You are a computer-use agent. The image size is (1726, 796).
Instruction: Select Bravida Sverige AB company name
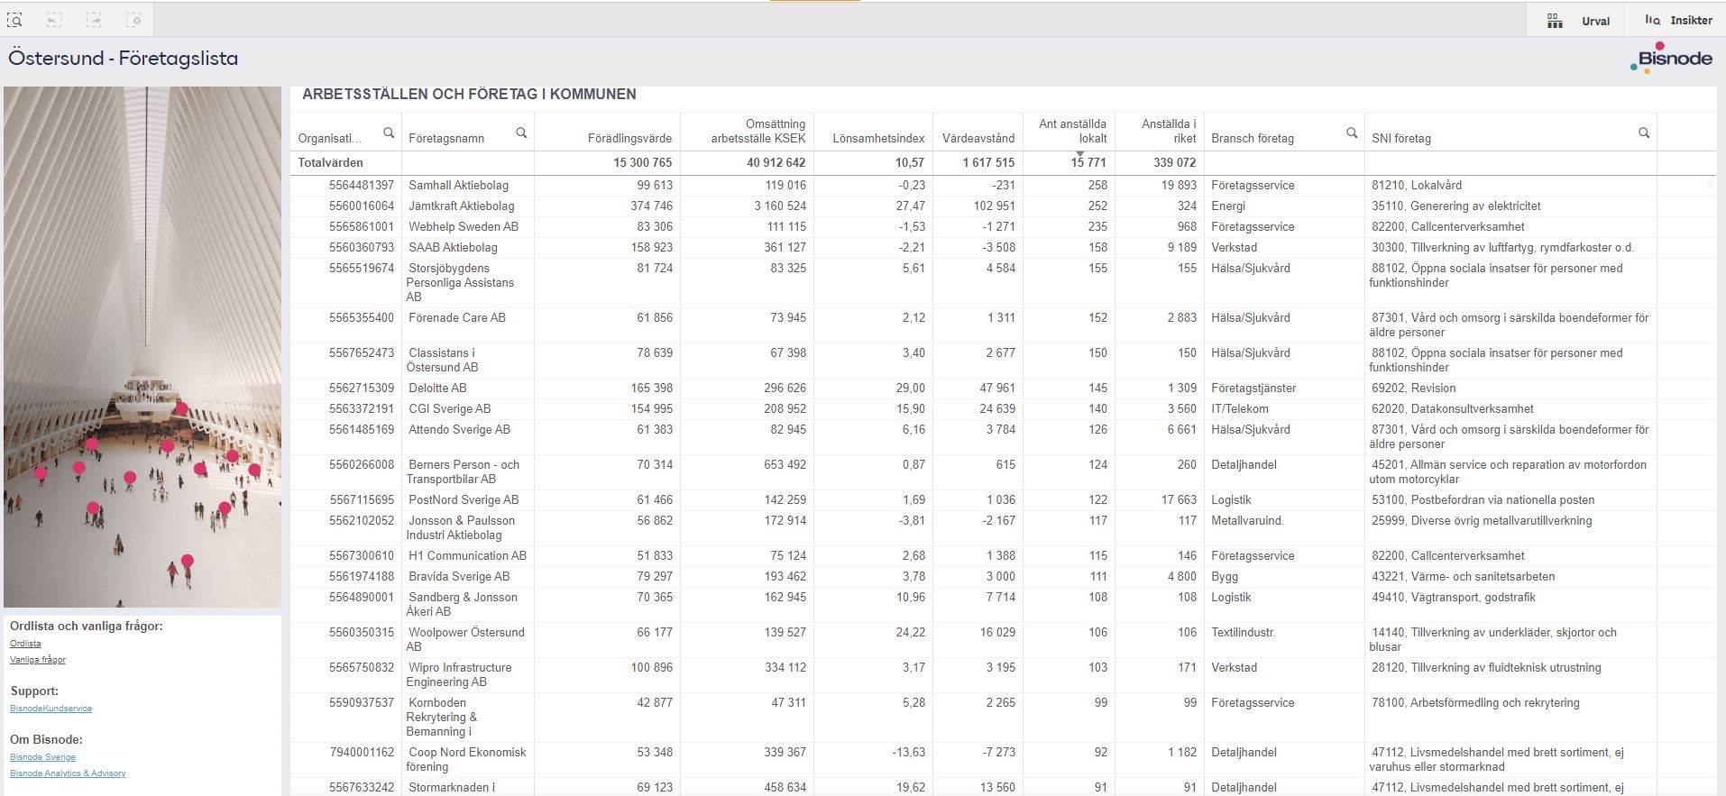(459, 576)
